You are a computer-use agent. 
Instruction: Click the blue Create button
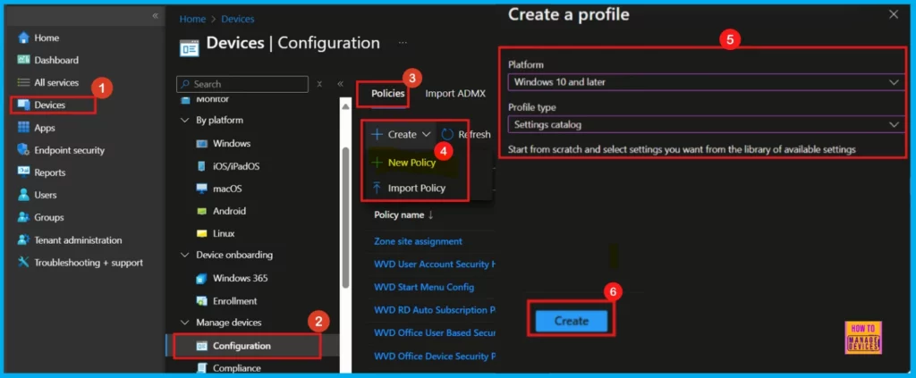click(x=572, y=321)
